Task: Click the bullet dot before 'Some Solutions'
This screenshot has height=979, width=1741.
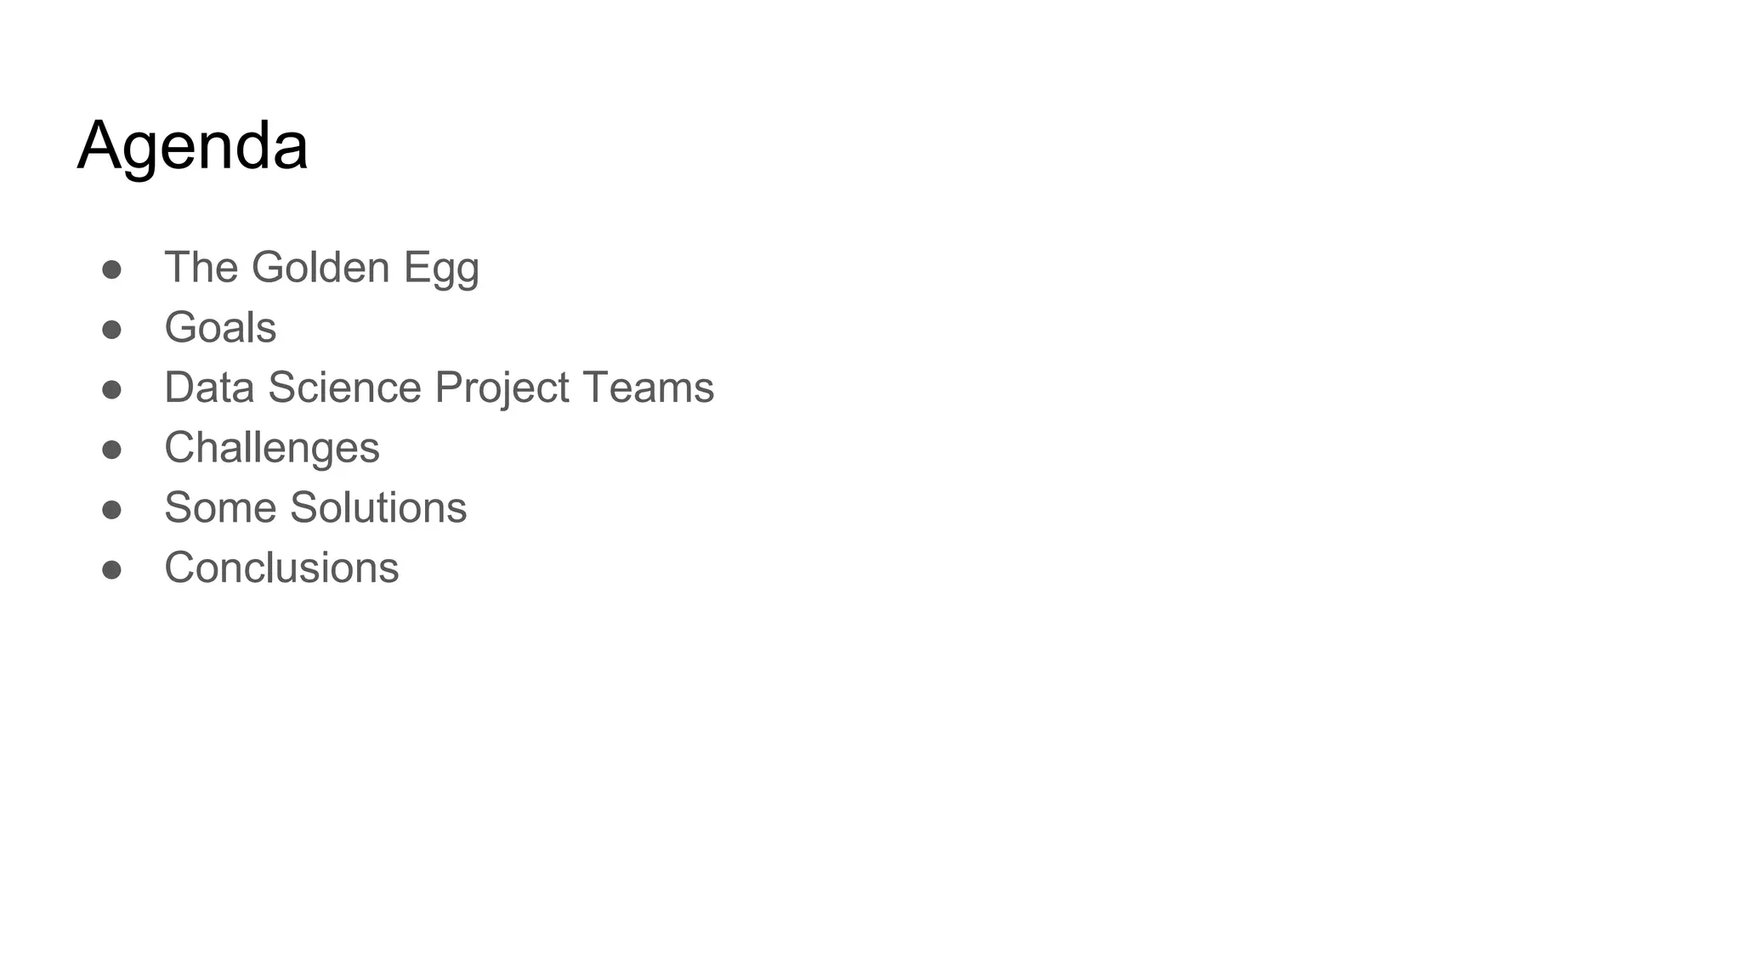Action: (111, 509)
